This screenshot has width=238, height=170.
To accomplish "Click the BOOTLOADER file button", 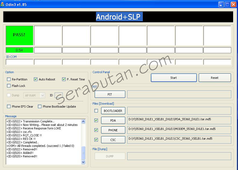I will 113,111.
